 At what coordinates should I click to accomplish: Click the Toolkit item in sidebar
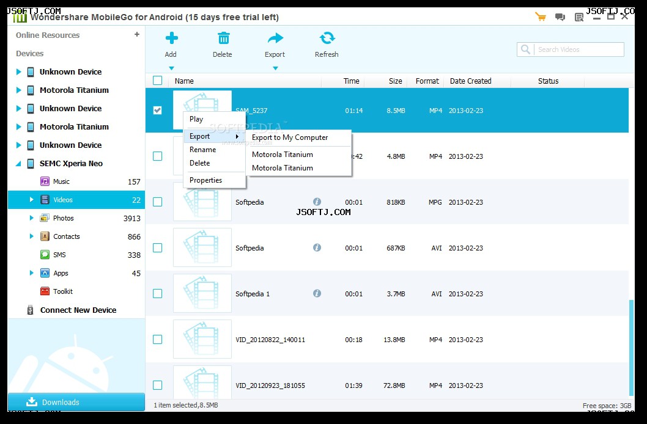(x=76, y=291)
